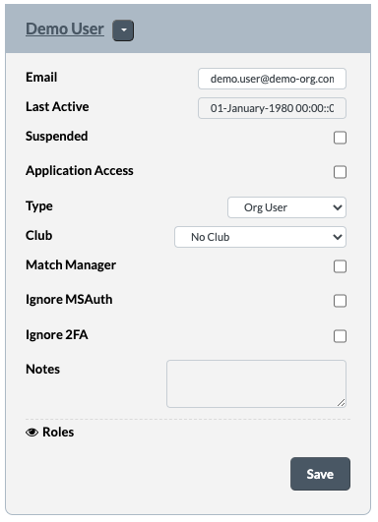This screenshot has height=522, width=378.
Task: Tick the Suspended checkbox
Action: click(x=340, y=138)
